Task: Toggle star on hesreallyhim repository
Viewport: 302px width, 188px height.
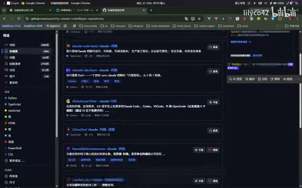Action: coord(199,150)
